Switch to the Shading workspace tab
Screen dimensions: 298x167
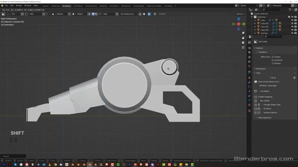tap(103, 6)
